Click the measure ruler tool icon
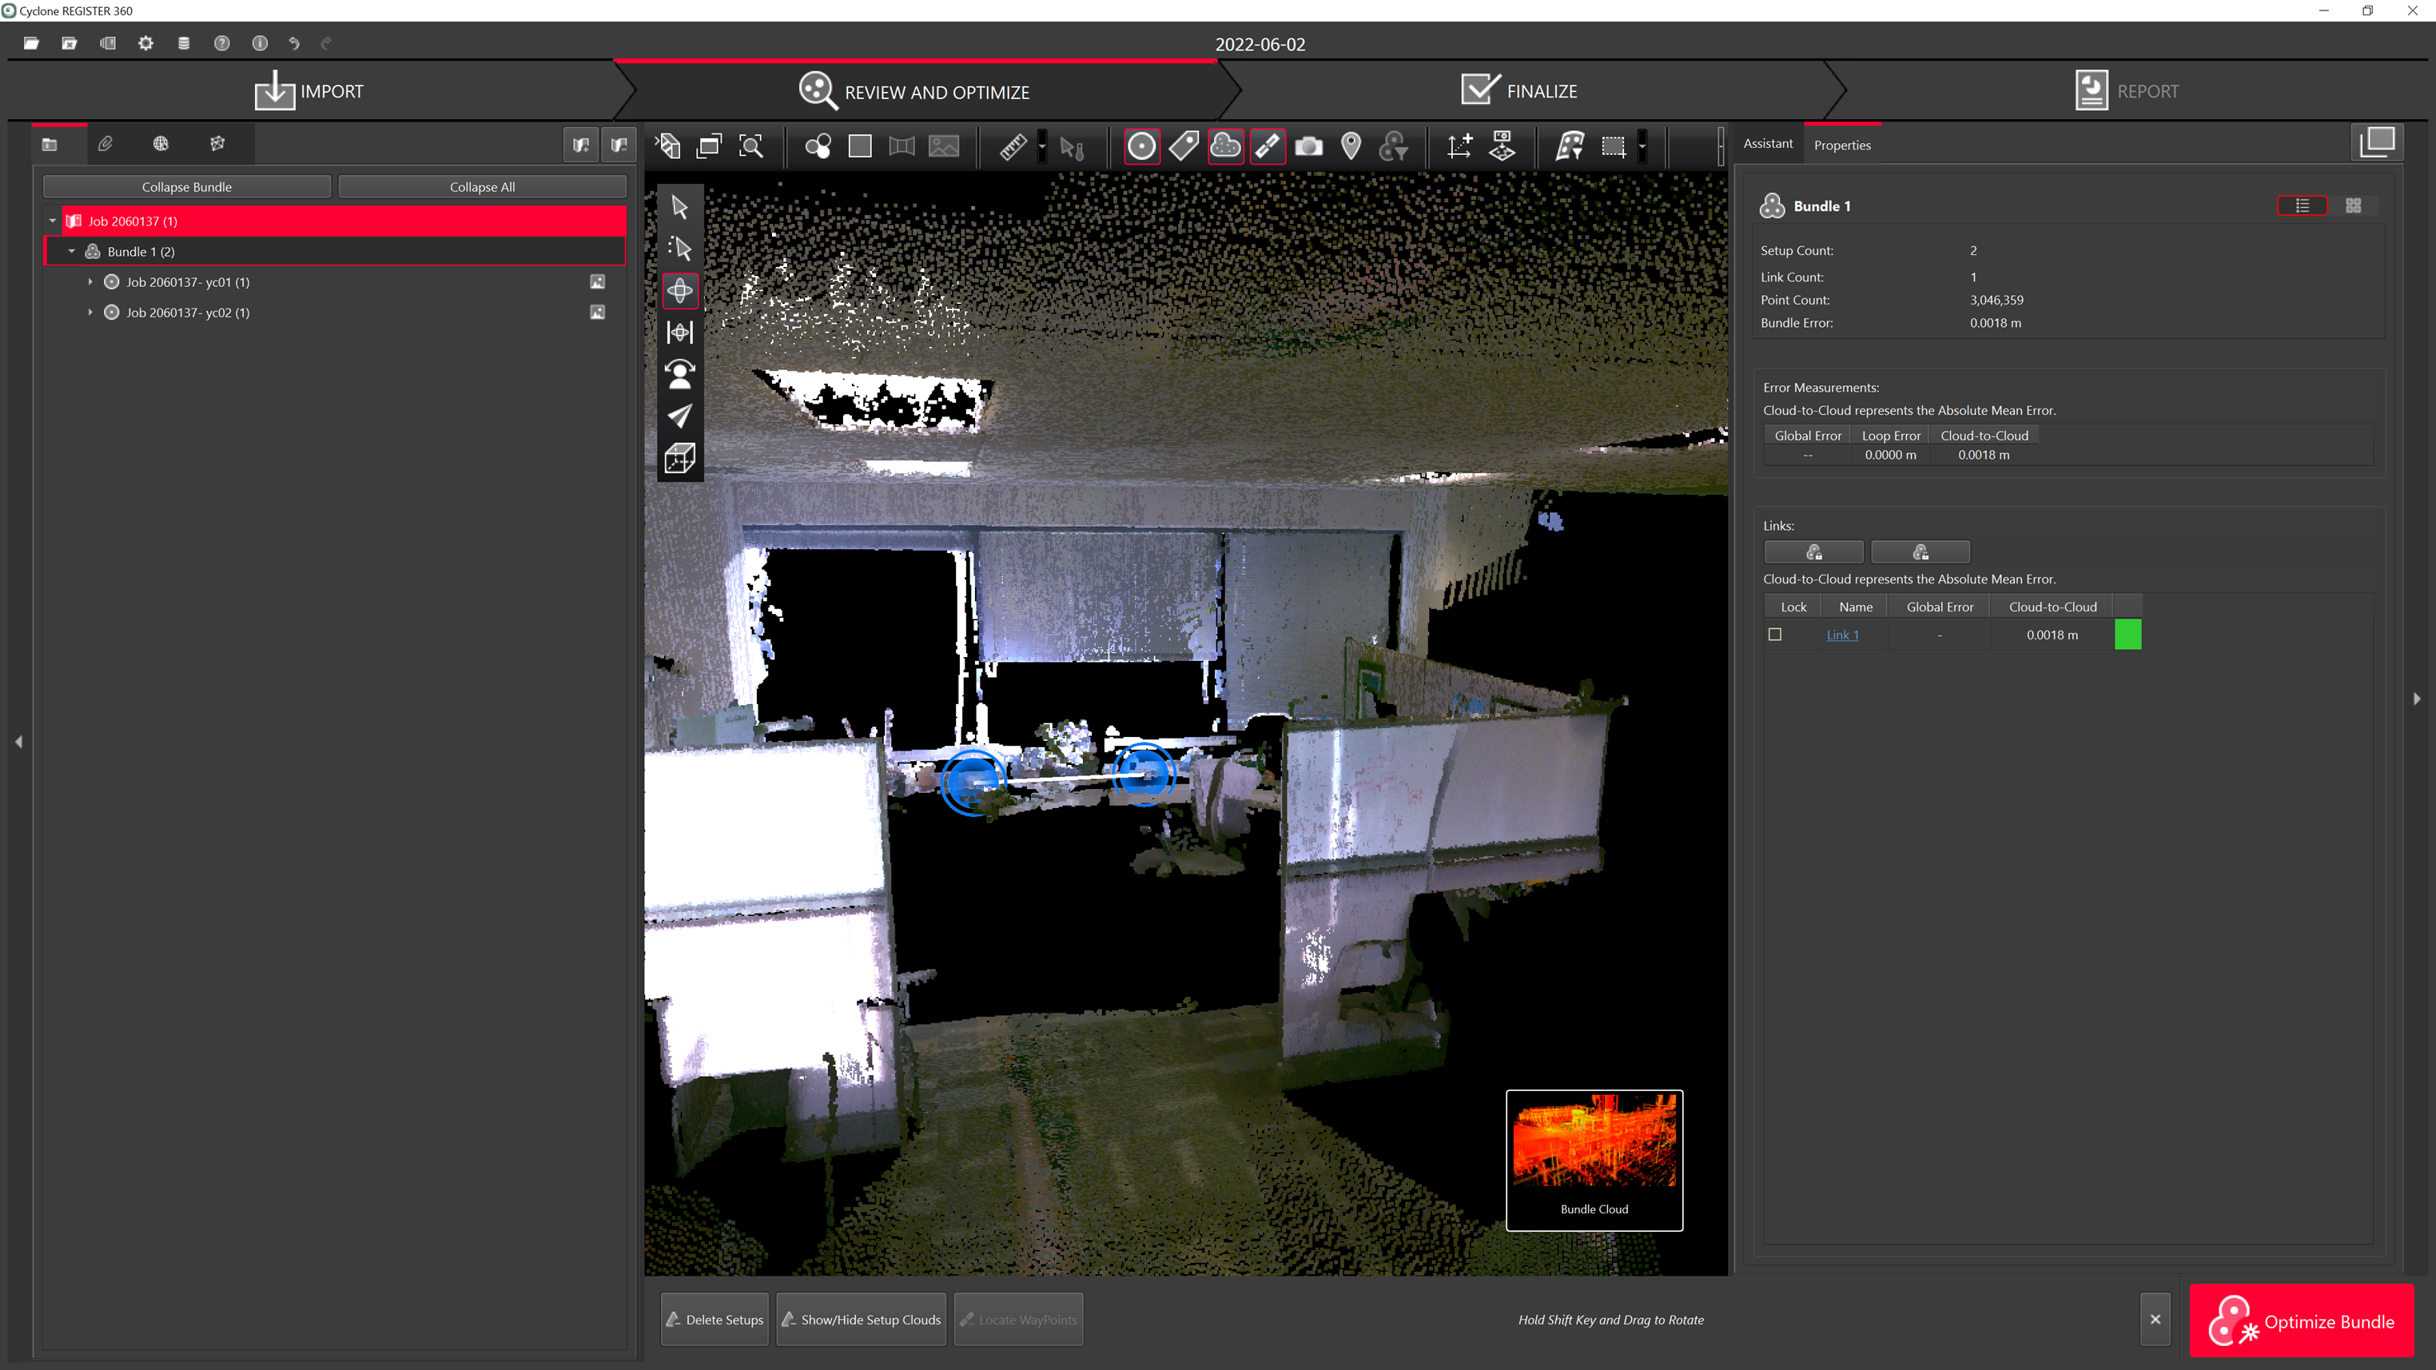This screenshot has height=1370, width=2436. [1013, 146]
